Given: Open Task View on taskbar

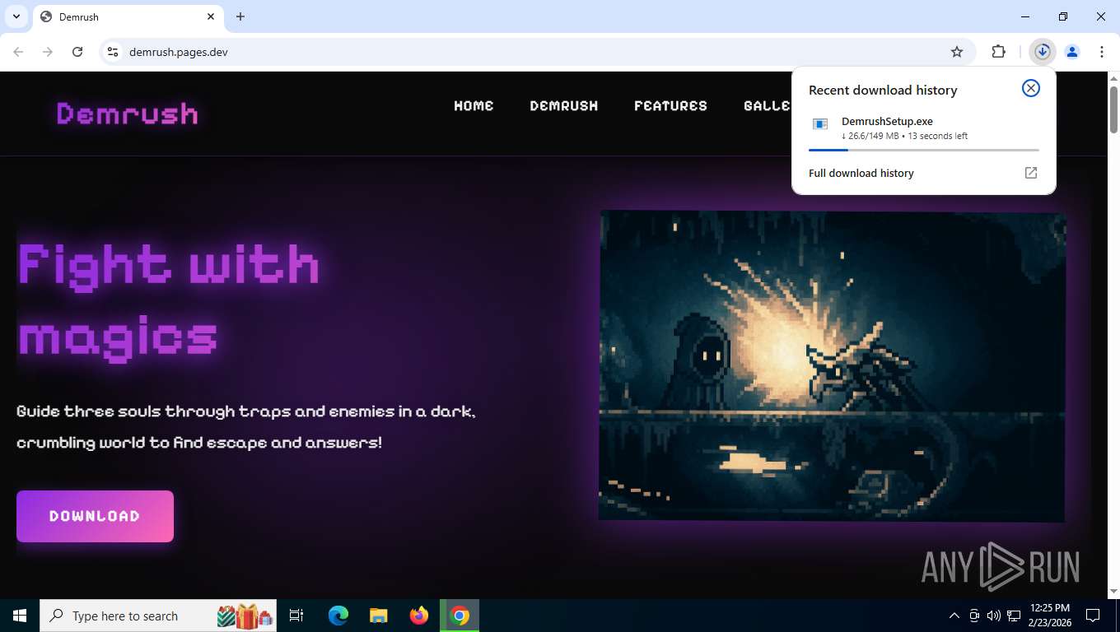Looking at the screenshot, I should 296,616.
